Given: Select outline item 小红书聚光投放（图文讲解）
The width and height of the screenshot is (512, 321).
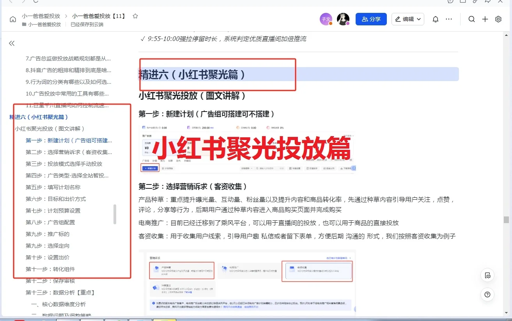Looking at the screenshot, I should pyautogui.click(x=50, y=129).
